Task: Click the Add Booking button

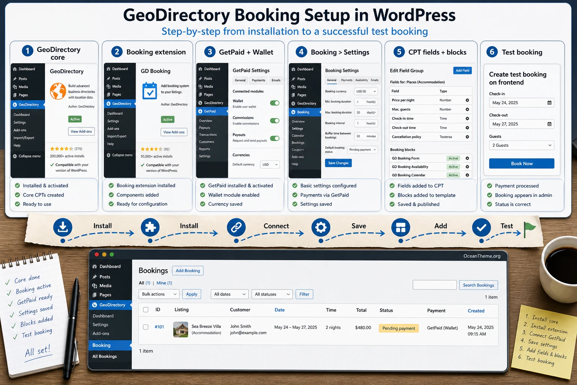Action: coord(187,271)
